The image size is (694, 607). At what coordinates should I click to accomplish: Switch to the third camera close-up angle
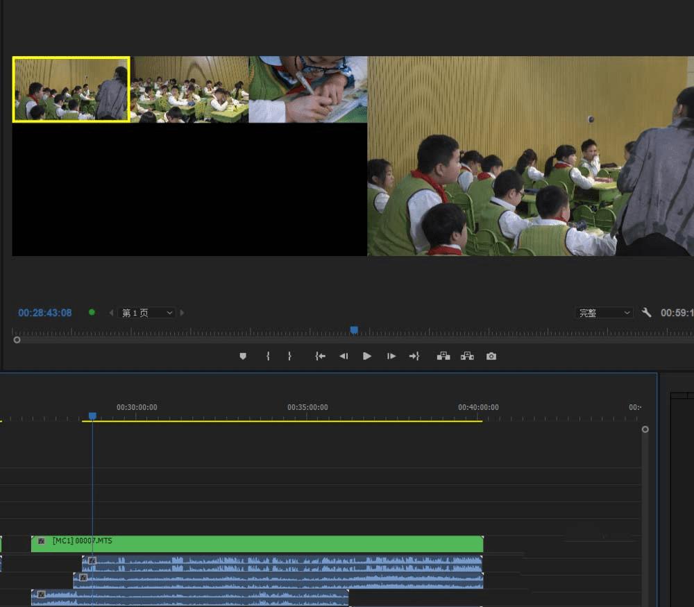point(308,89)
